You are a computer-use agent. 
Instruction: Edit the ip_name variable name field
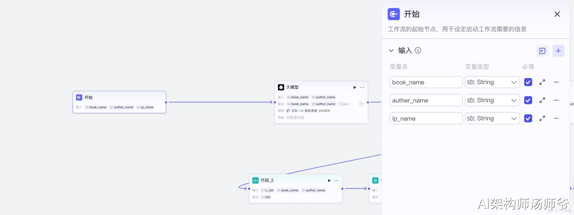(426, 118)
